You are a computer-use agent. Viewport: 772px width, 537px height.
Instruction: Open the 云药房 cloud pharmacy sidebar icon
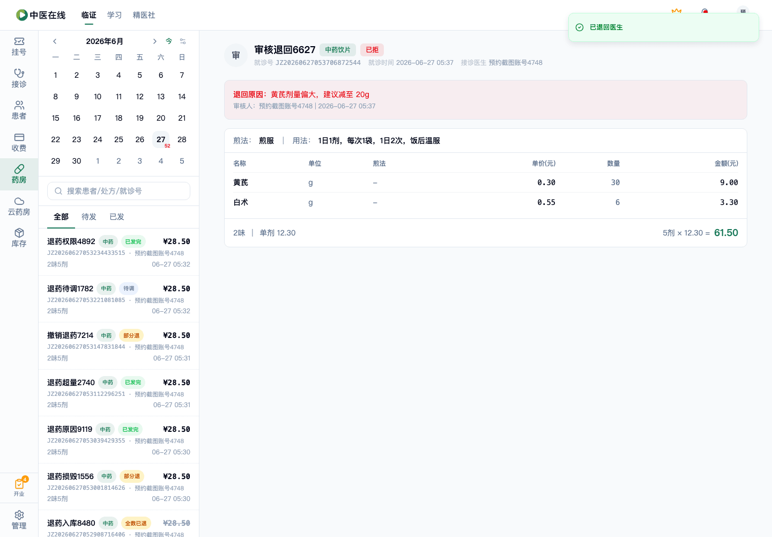19,207
